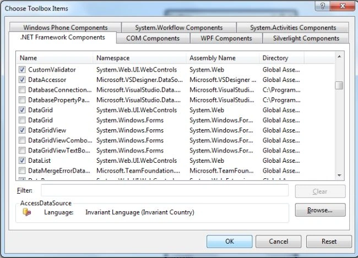Click the OK button
The width and height of the screenshot is (358, 258).
(x=230, y=241)
